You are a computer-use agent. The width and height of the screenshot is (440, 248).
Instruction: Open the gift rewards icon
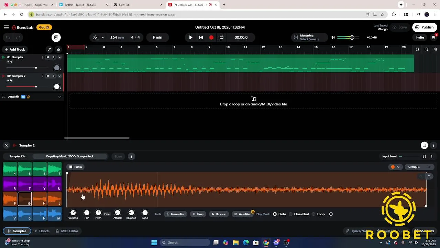point(434,37)
